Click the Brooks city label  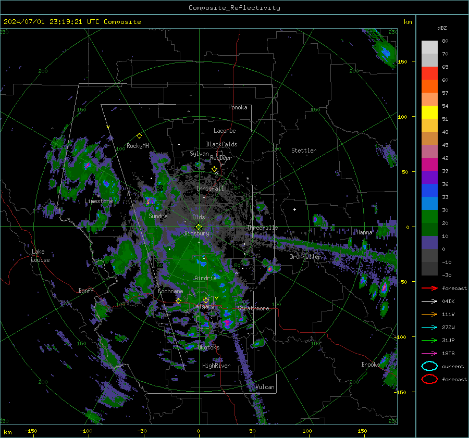pyautogui.click(x=371, y=365)
